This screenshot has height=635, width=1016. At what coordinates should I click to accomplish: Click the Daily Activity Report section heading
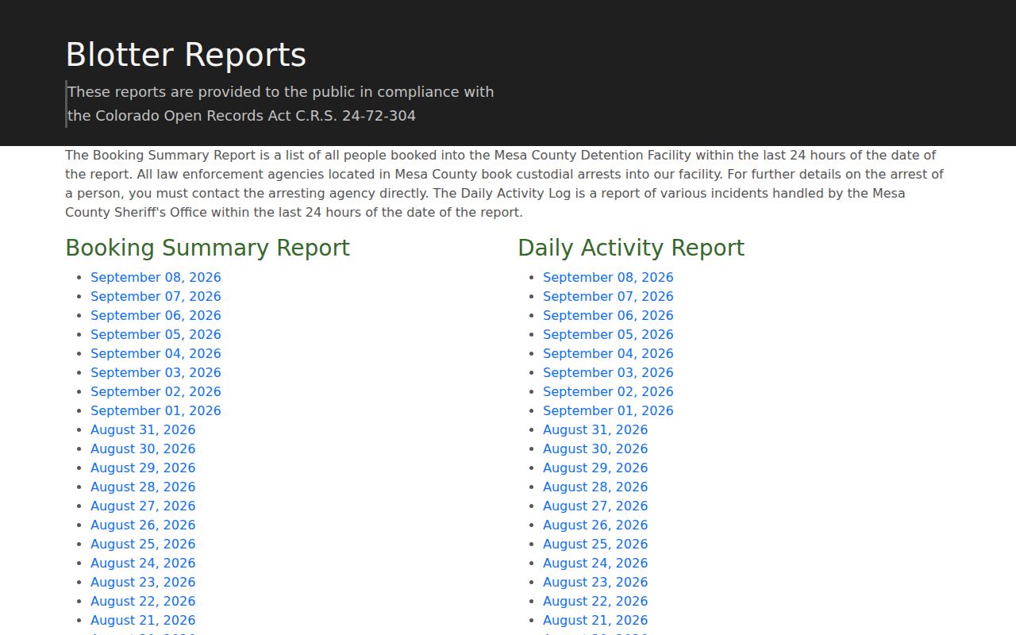click(631, 248)
